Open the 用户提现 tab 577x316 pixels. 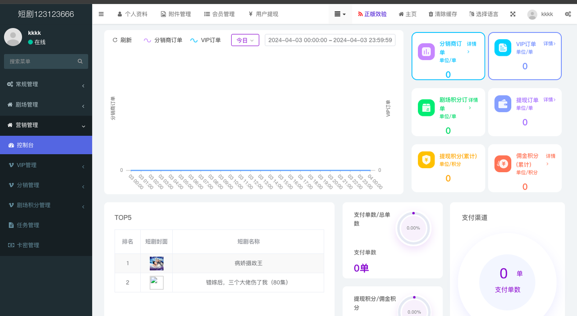coord(263,14)
